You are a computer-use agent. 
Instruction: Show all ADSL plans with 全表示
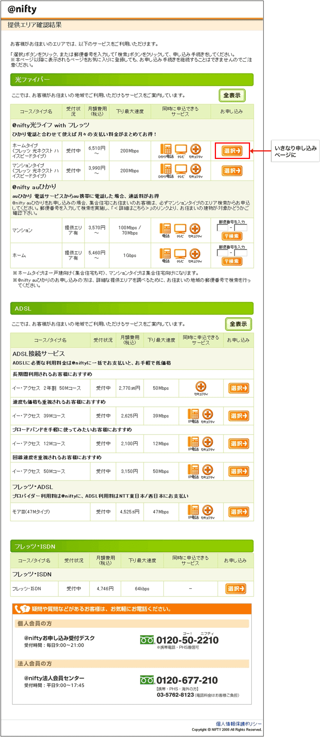tap(238, 324)
